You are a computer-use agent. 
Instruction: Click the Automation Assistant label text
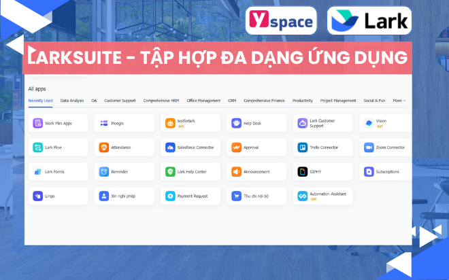328,194
